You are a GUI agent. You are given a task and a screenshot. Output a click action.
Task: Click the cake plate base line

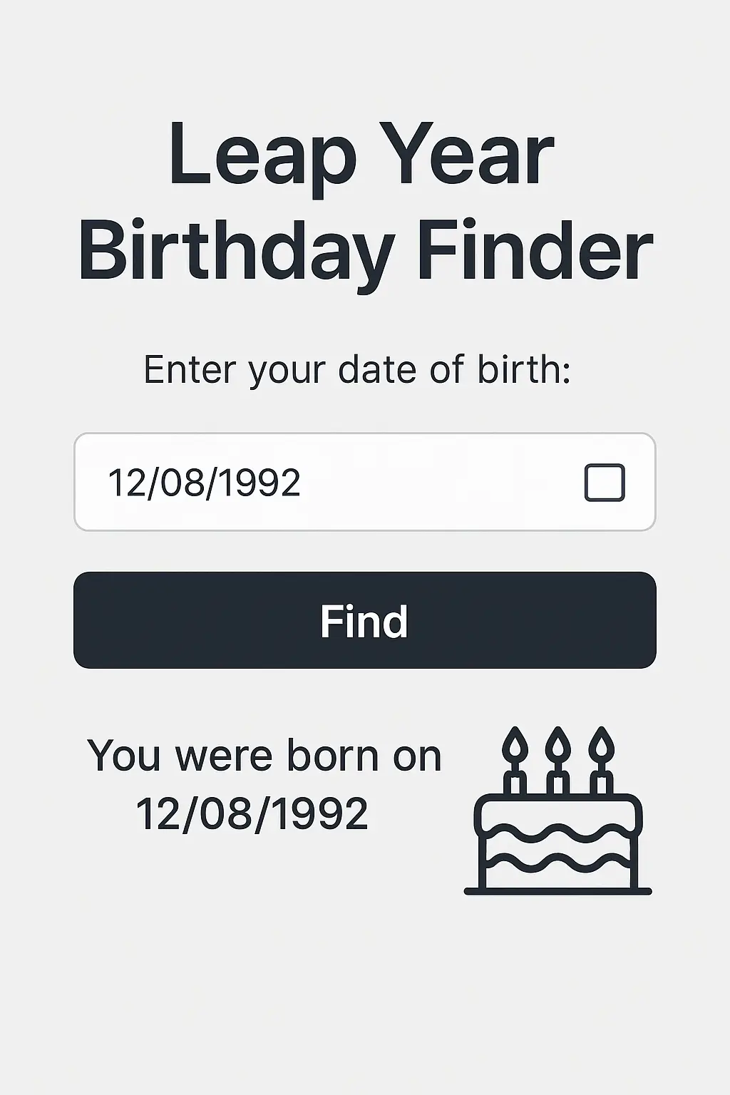click(557, 891)
